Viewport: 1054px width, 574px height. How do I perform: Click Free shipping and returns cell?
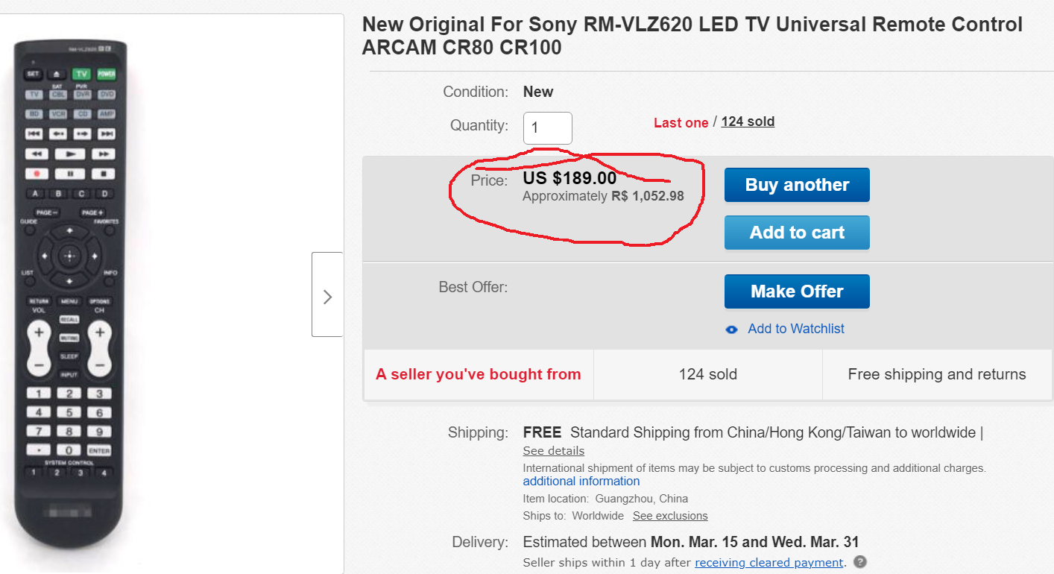tap(936, 375)
